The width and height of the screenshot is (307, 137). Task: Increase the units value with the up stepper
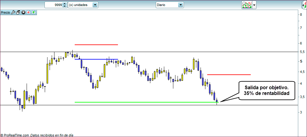point(64,4)
